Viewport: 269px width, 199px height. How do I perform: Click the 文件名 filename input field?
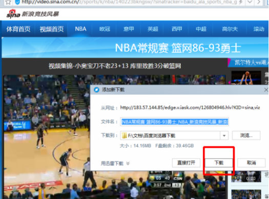click(174, 122)
